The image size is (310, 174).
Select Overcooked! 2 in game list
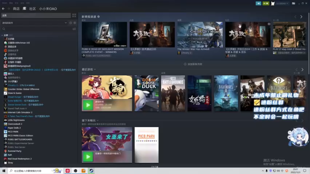pos(15,124)
